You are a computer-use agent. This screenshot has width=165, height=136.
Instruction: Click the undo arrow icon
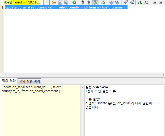click(111, 2)
